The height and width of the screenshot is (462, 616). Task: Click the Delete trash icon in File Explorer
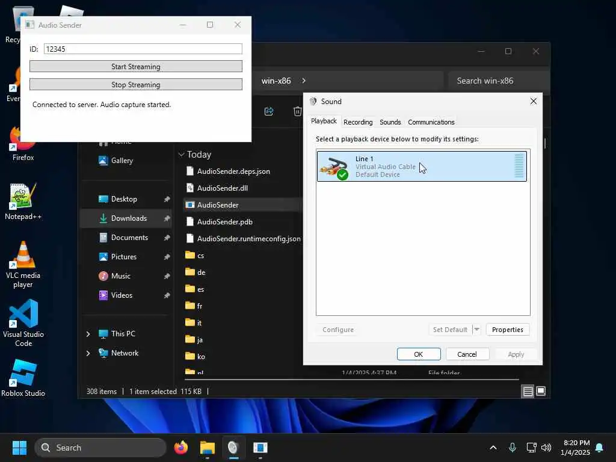(297, 111)
